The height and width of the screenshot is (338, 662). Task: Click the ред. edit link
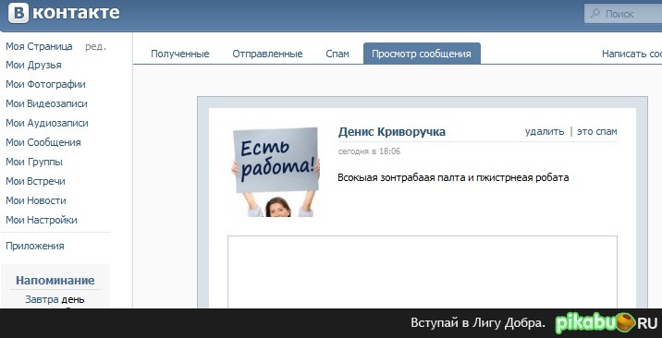[95, 47]
